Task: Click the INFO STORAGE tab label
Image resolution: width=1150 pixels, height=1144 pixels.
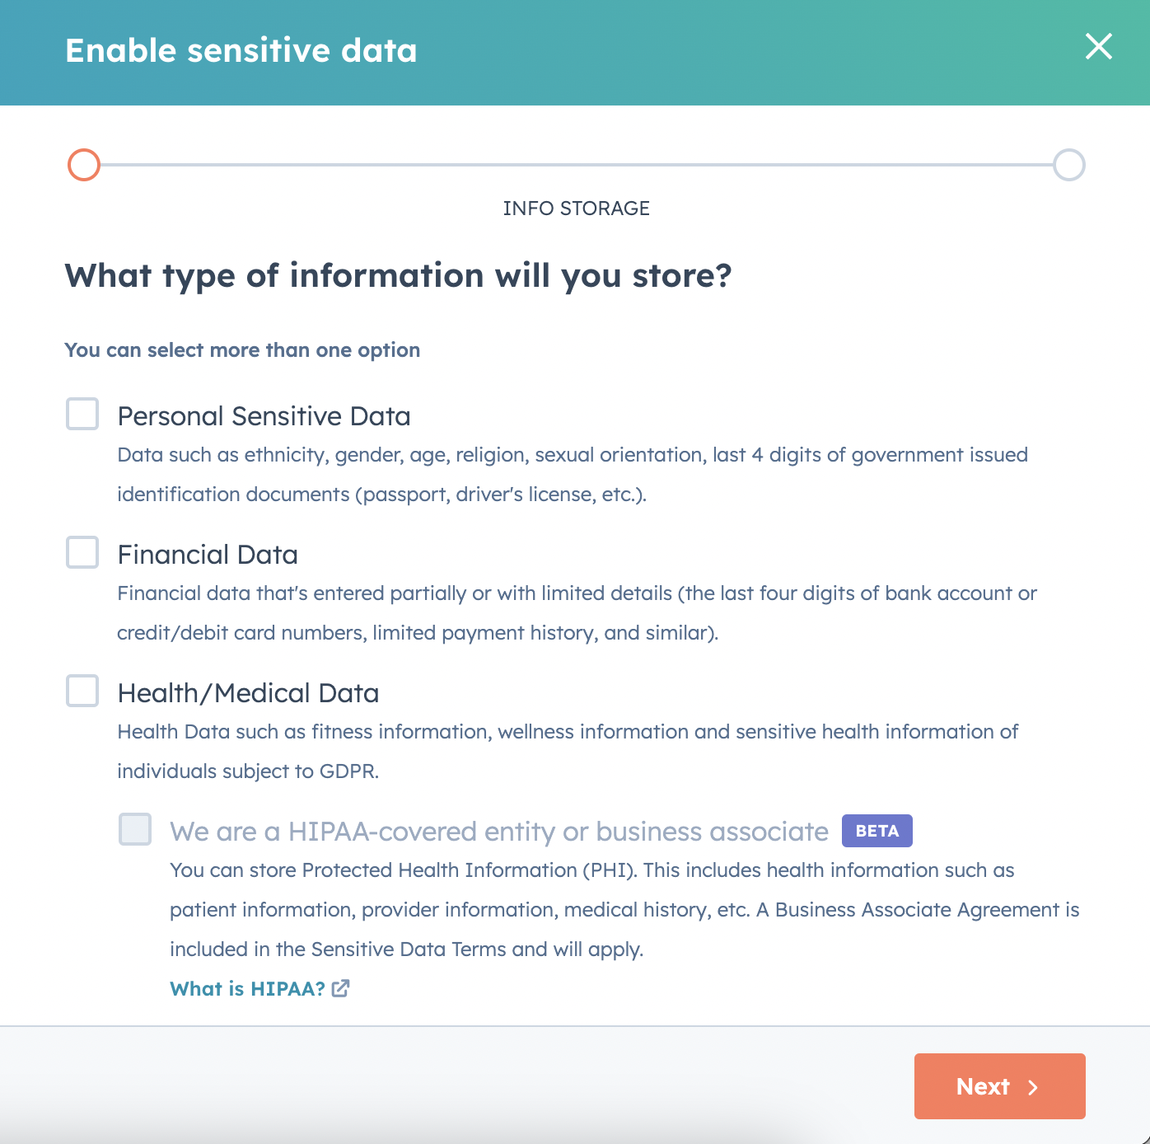Action: 576,208
